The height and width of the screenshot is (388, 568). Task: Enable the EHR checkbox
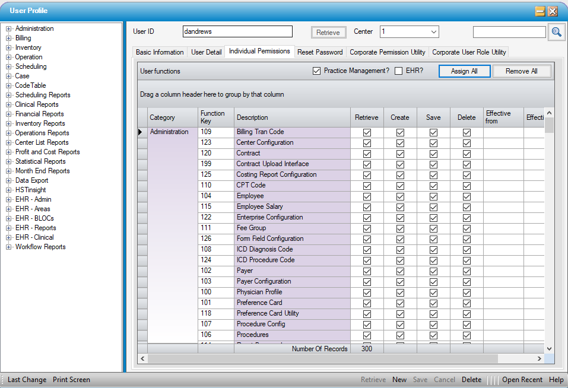click(x=399, y=71)
